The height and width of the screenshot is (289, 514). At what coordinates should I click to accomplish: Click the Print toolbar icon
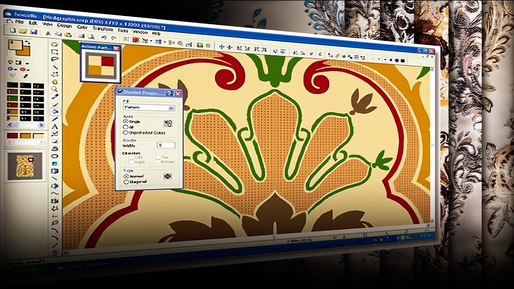coord(82,36)
